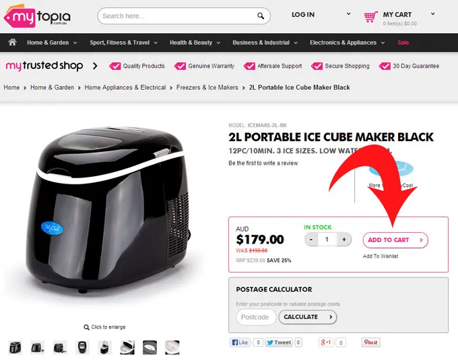Open the Home & Garden menu
The height and width of the screenshot is (363, 458).
[x=52, y=43]
